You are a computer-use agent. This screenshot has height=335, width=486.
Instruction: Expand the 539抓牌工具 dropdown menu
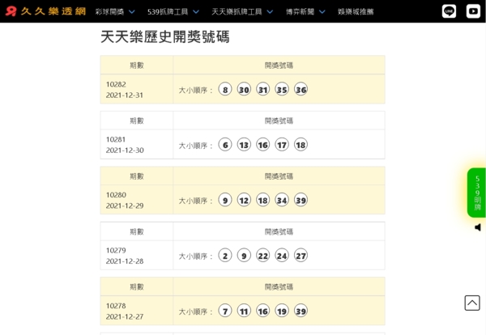tap(173, 12)
